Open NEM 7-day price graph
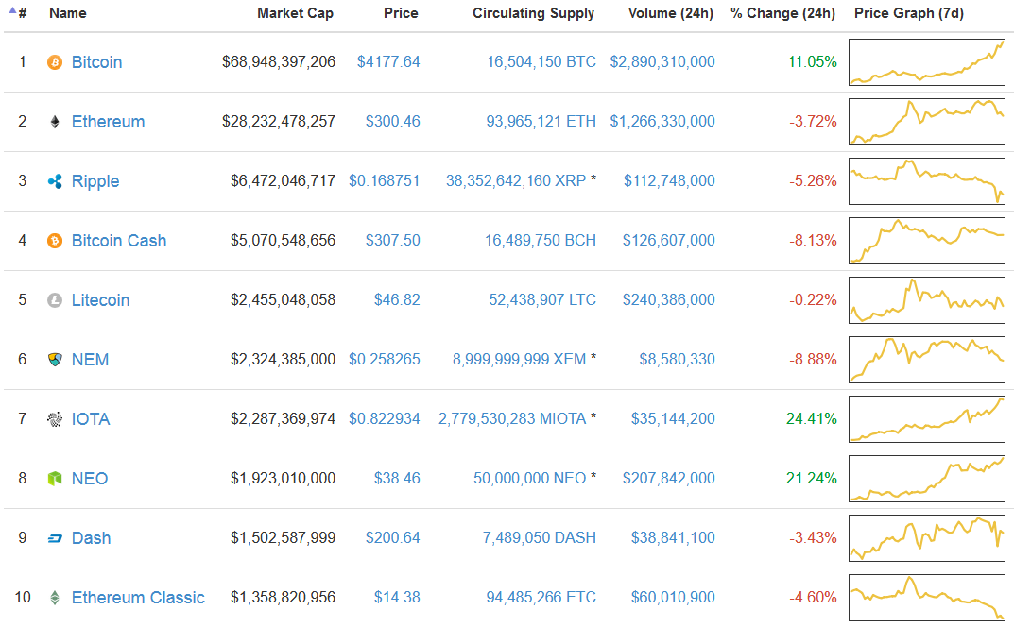1014x627 pixels. click(927, 360)
